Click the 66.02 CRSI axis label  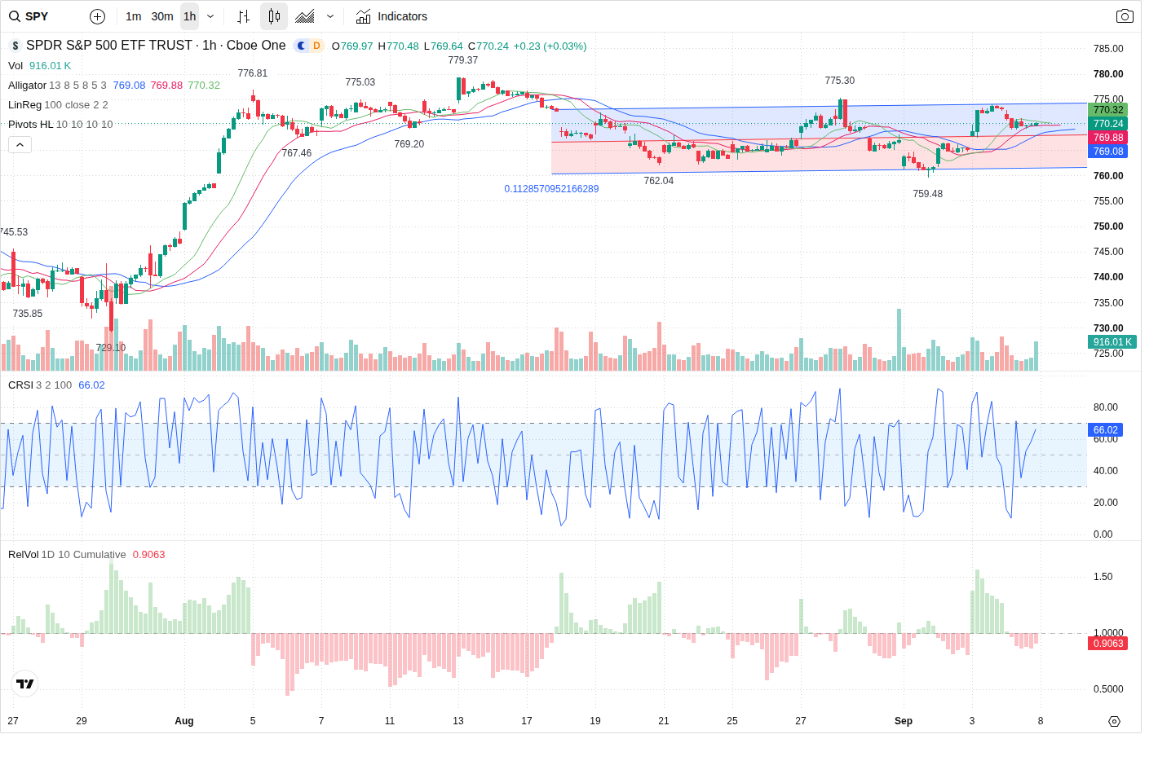point(1105,430)
